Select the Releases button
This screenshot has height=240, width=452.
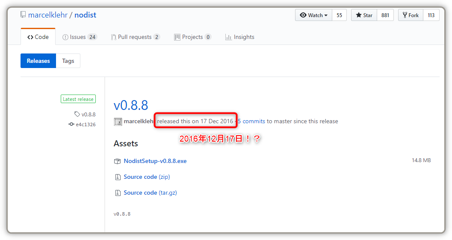[38, 61]
